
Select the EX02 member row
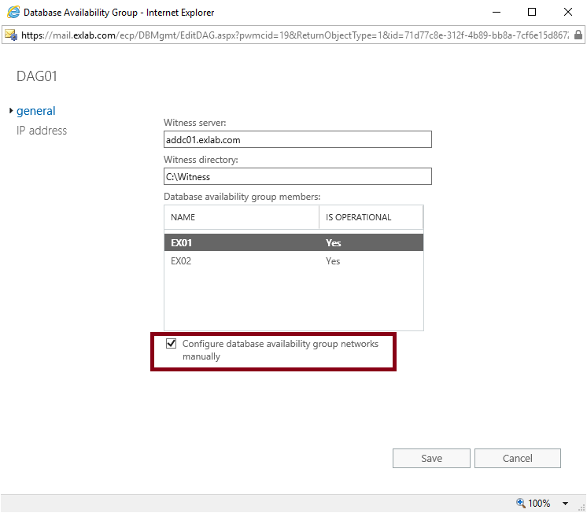(x=293, y=261)
